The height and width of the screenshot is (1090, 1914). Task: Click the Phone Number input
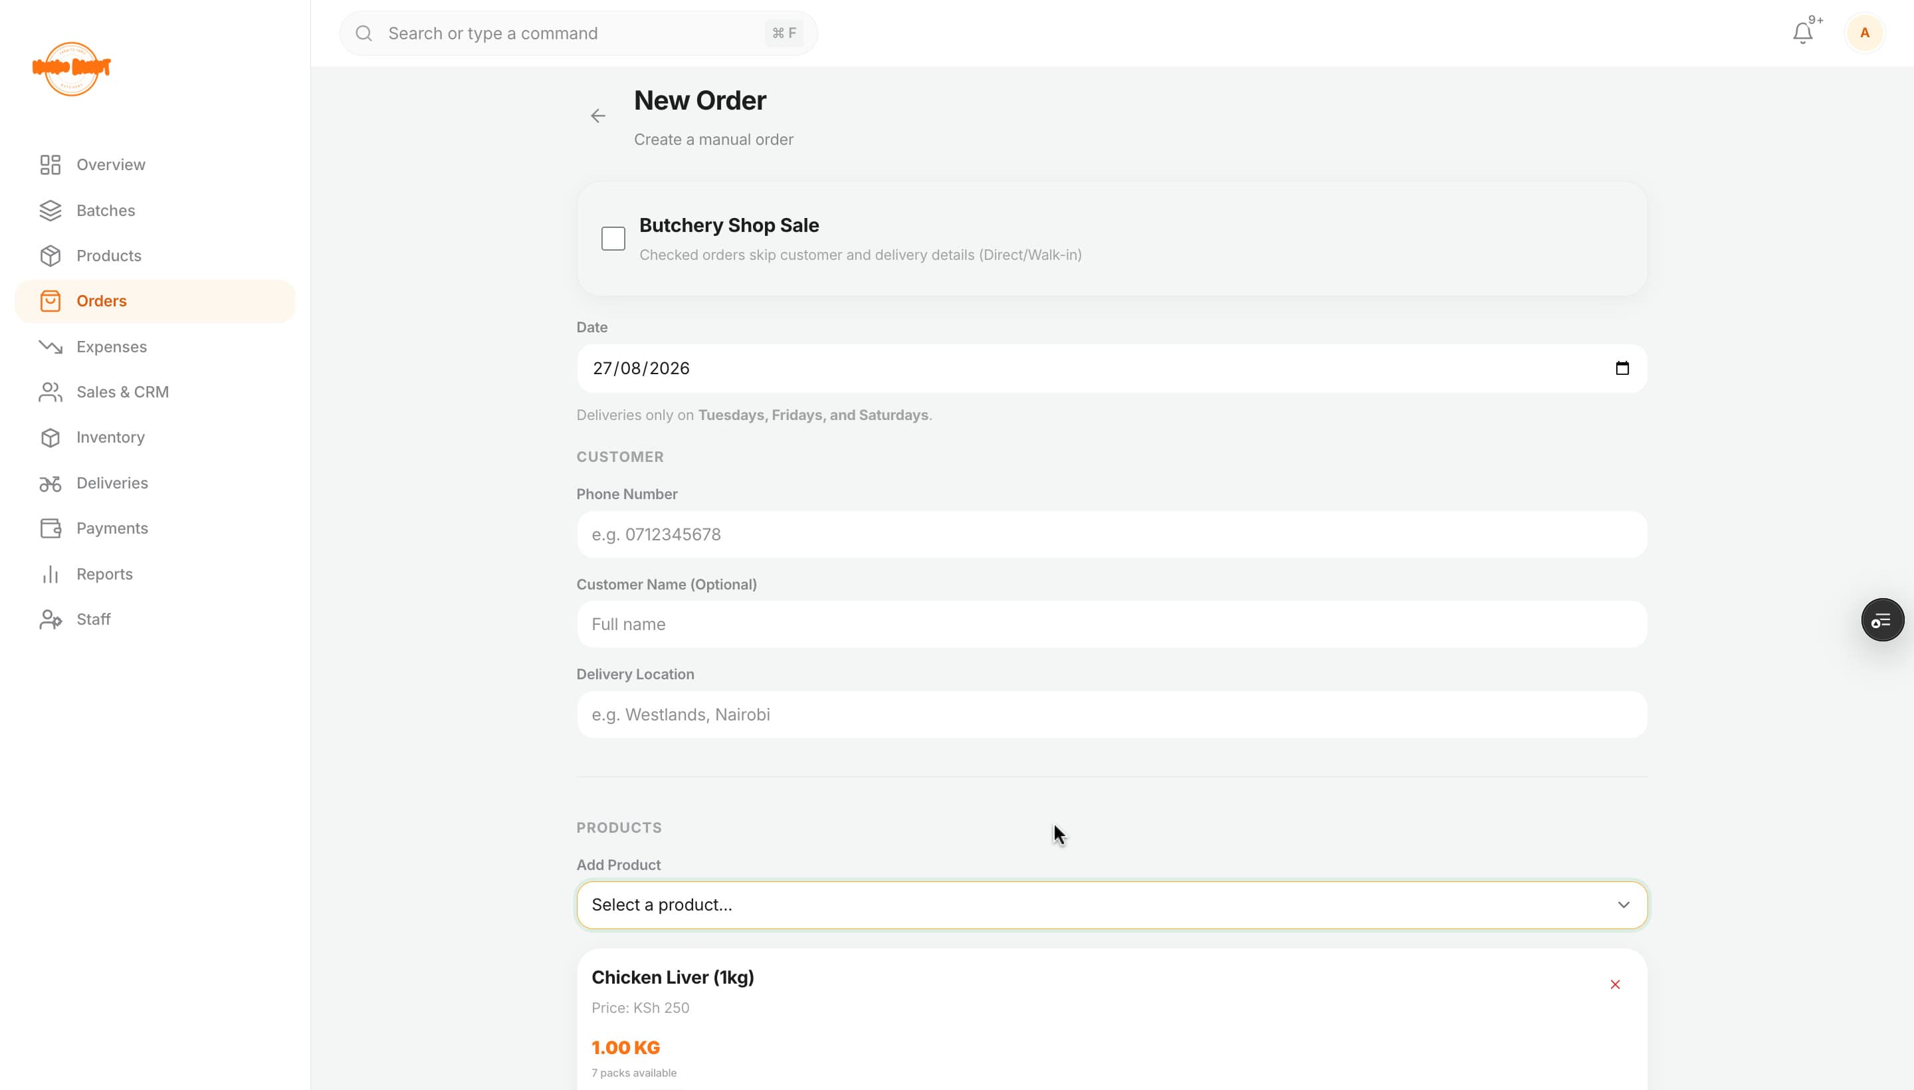click(x=1112, y=534)
